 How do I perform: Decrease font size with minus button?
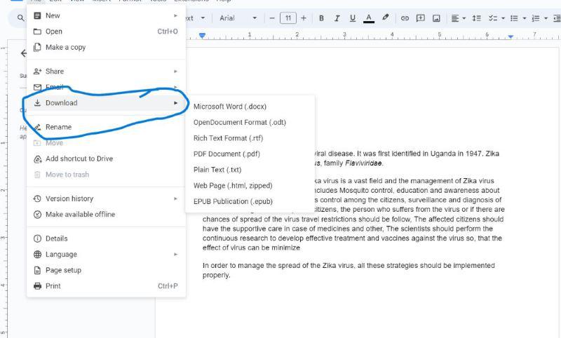(272, 18)
